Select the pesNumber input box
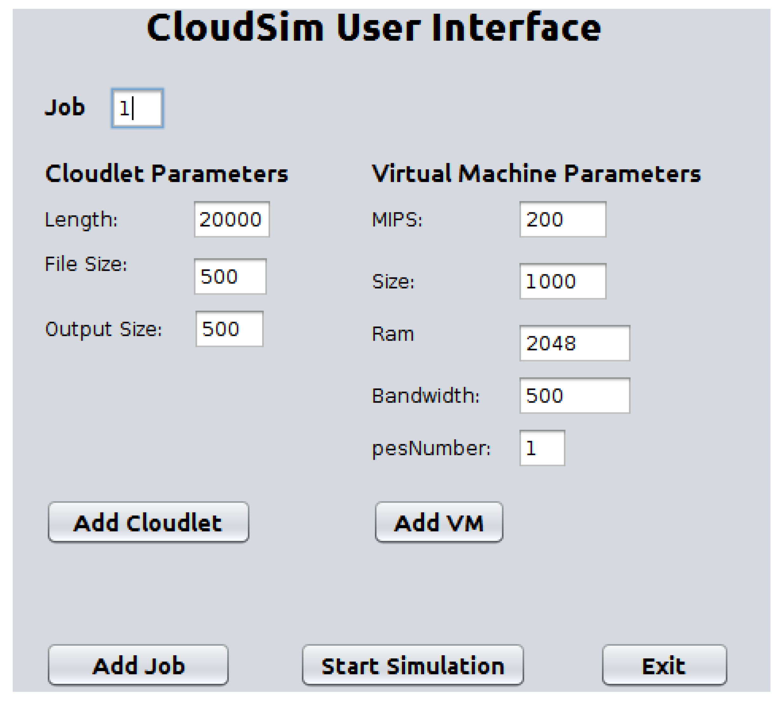Image resolution: width=780 pixels, height=701 pixels. pyautogui.click(x=542, y=448)
